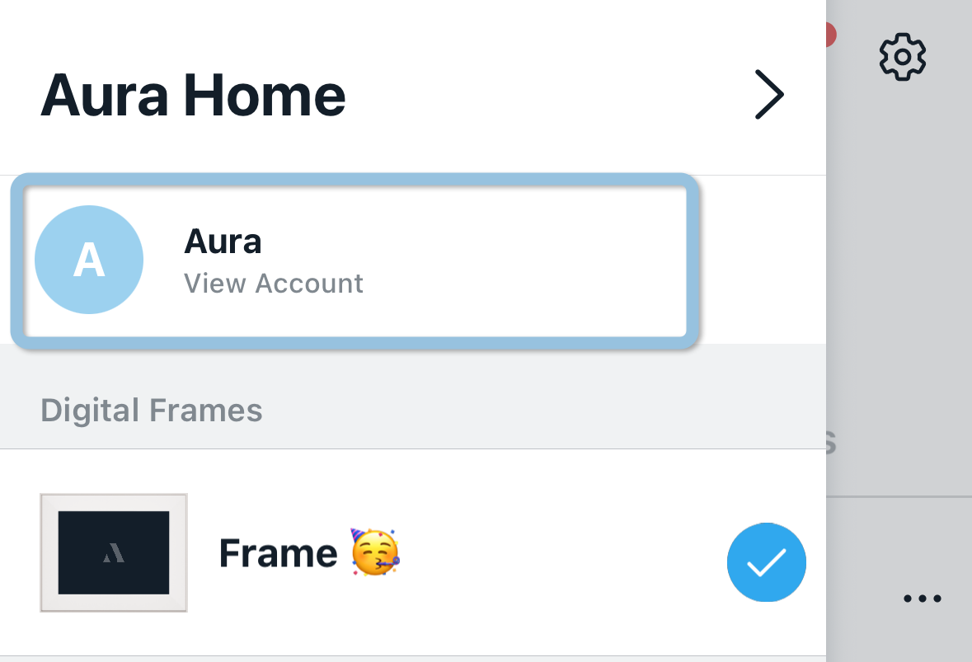Click the Aura logo inside the frame preview
This screenshot has width=972, height=662.
(x=113, y=552)
